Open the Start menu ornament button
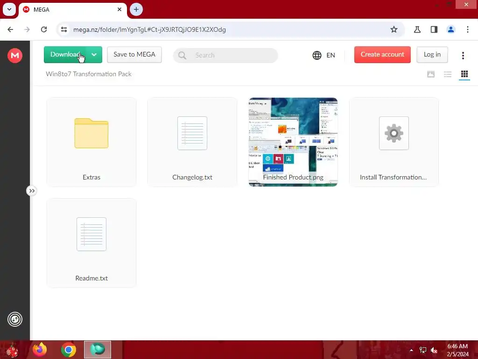Viewport: 478px width, 359px height. click(x=12, y=350)
